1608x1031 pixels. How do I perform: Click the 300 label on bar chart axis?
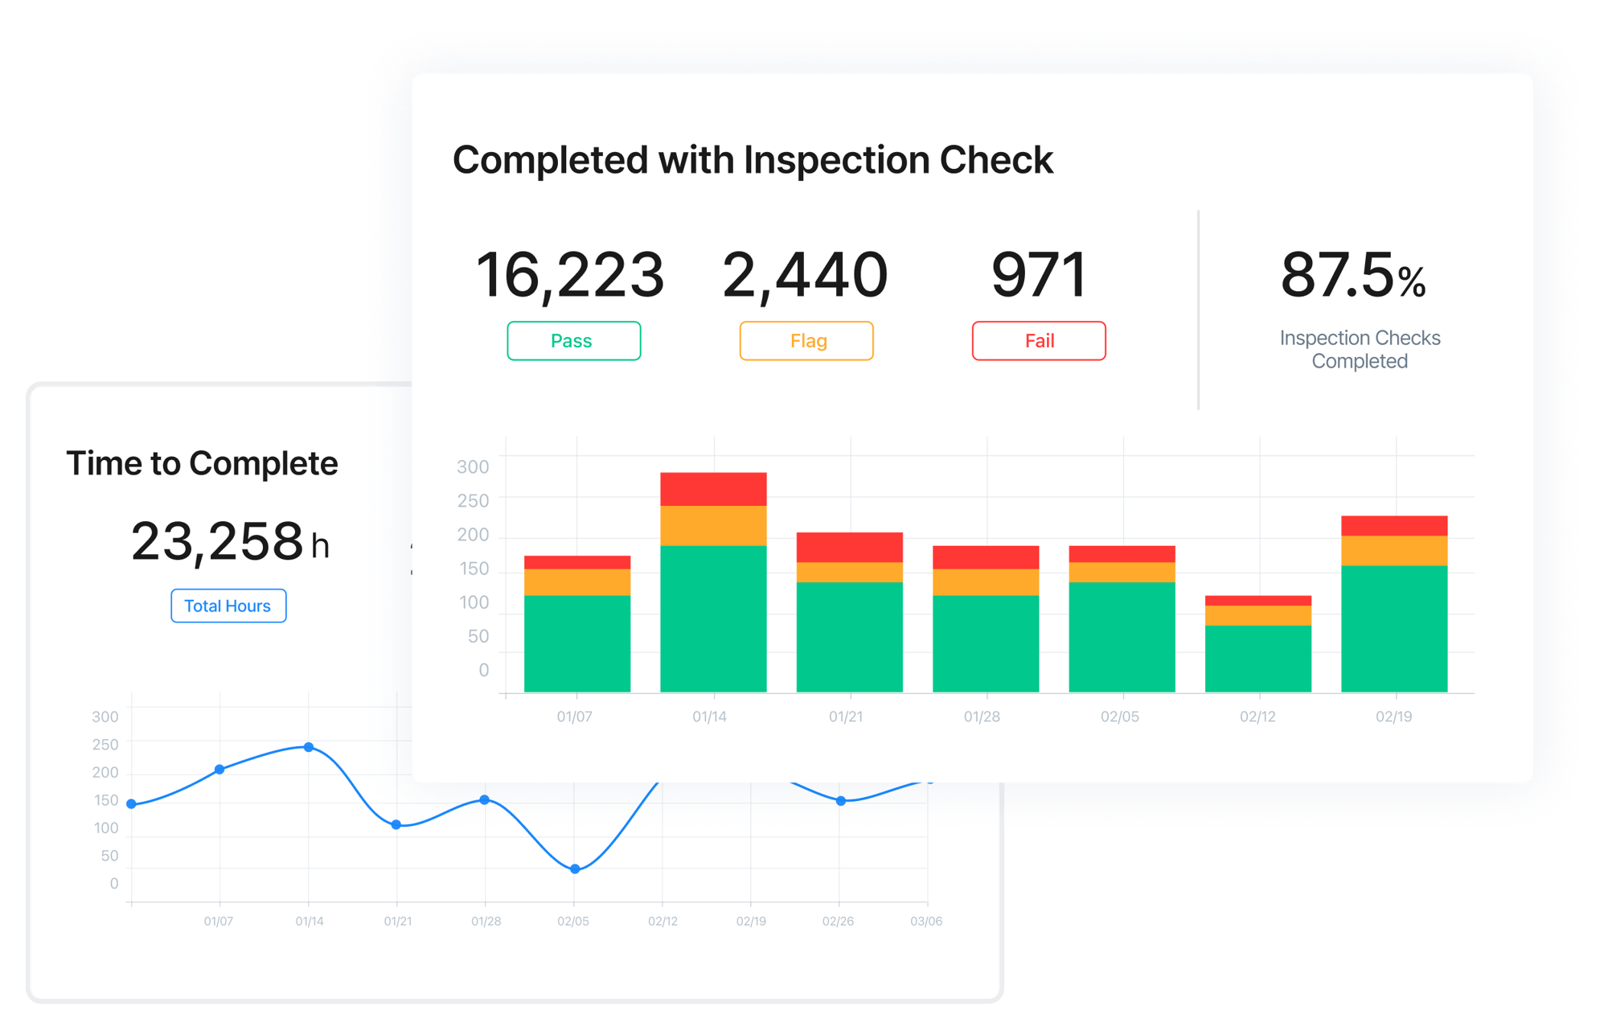point(473,466)
